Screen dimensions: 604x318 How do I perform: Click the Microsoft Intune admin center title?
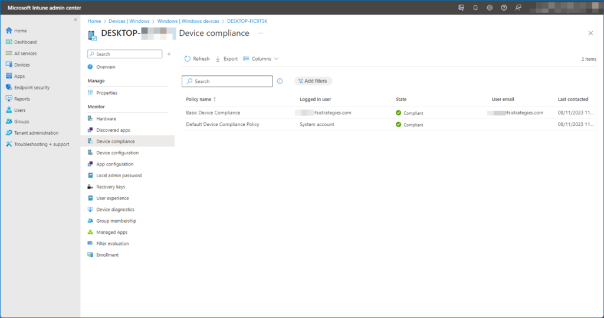[44, 8]
